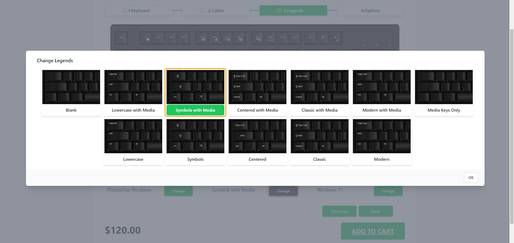Viewport: 514px width, 243px height.
Task: Go to the 1.Keyboard step tab
Action: pyautogui.click(x=139, y=10)
